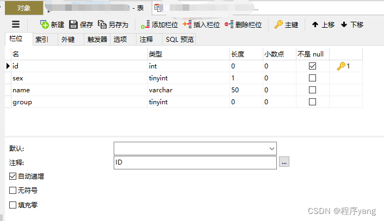Click the 另存为 save-as icon
Image resolution: width=384 pixels, height=221 pixels.
(x=102, y=24)
